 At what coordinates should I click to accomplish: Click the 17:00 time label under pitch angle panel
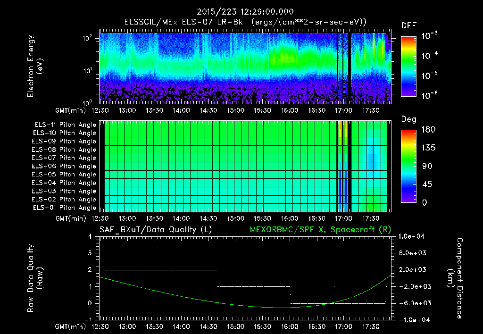pos(343,218)
